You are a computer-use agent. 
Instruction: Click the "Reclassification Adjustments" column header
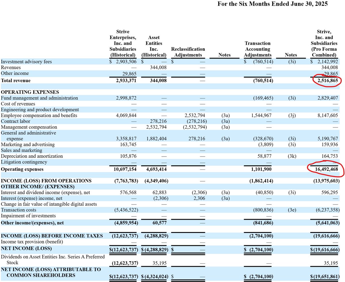point(188,52)
